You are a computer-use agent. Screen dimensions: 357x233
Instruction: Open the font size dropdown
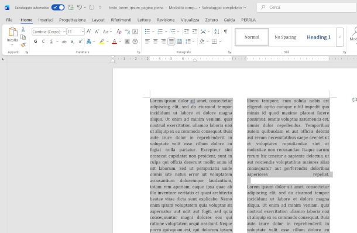pos(83,32)
